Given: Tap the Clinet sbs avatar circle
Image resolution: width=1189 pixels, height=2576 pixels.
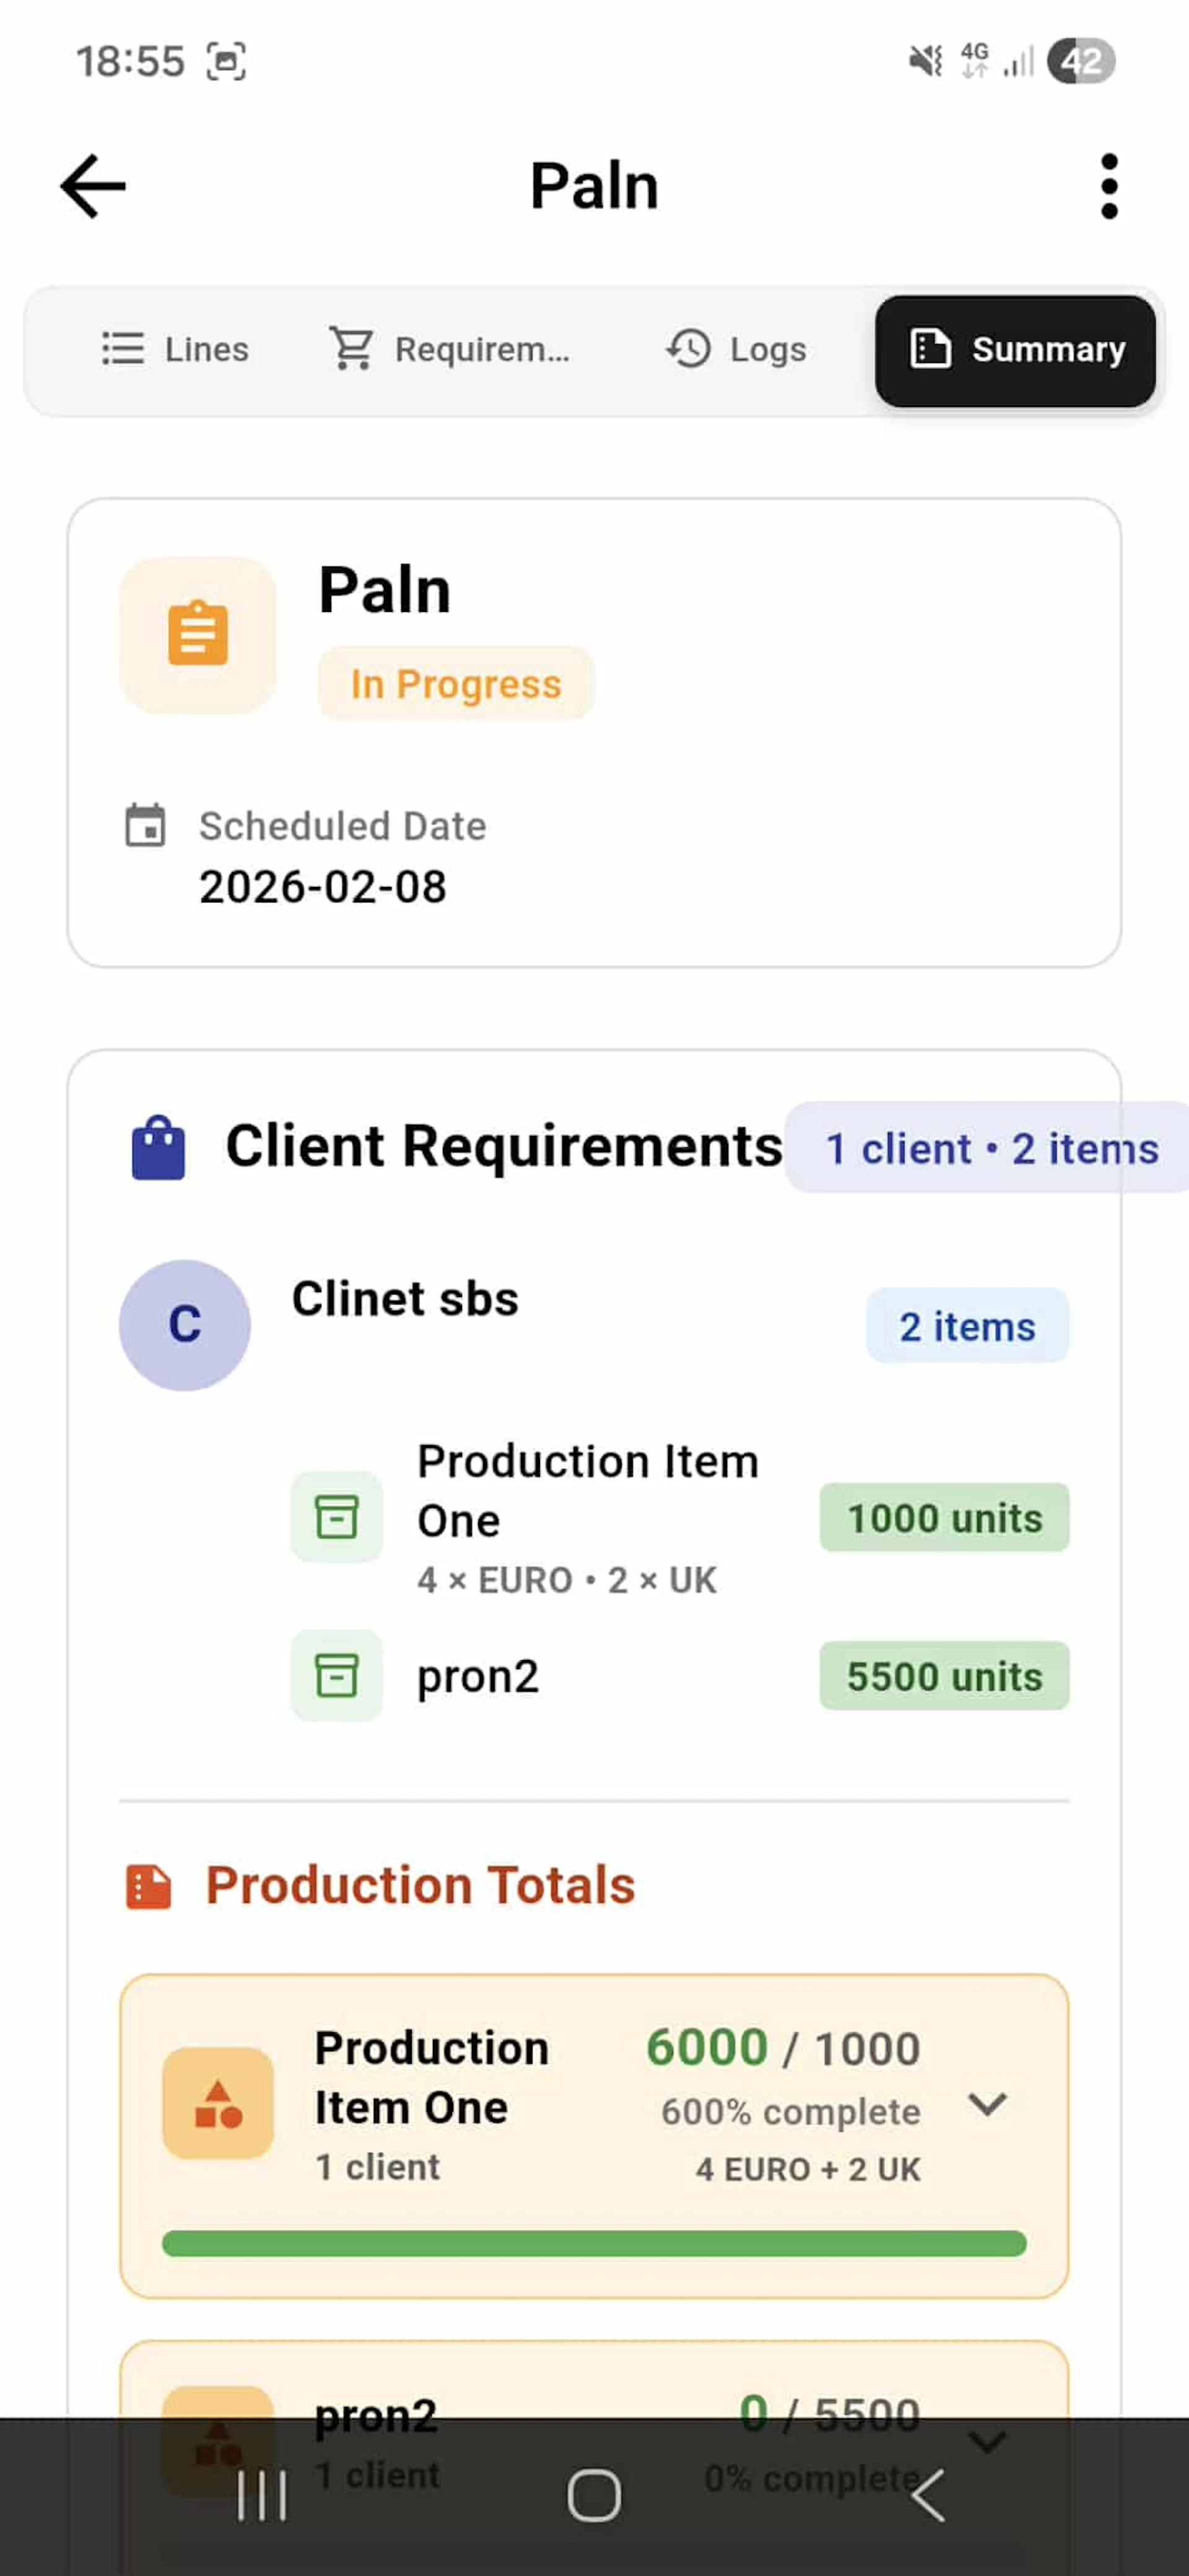Looking at the screenshot, I should click(x=185, y=1324).
